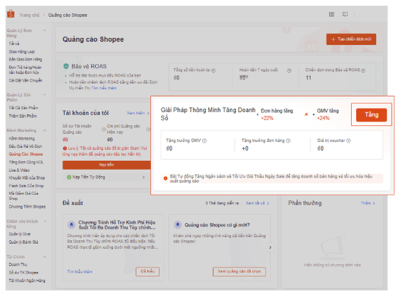Open Live & Video menu item
Viewport: 398px width, 295px height.
tap(19, 170)
